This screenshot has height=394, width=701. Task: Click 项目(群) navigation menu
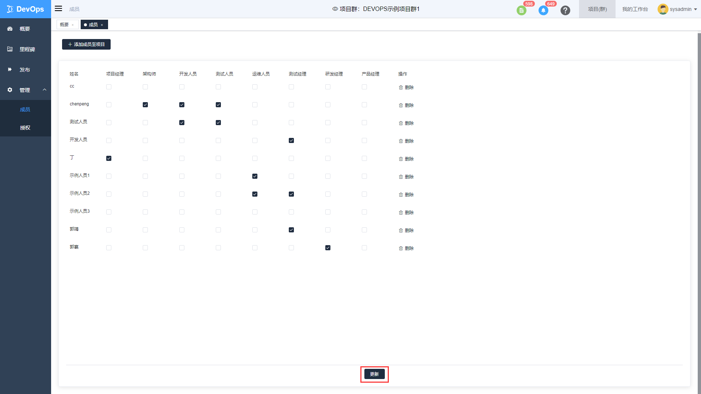click(597, 9)
